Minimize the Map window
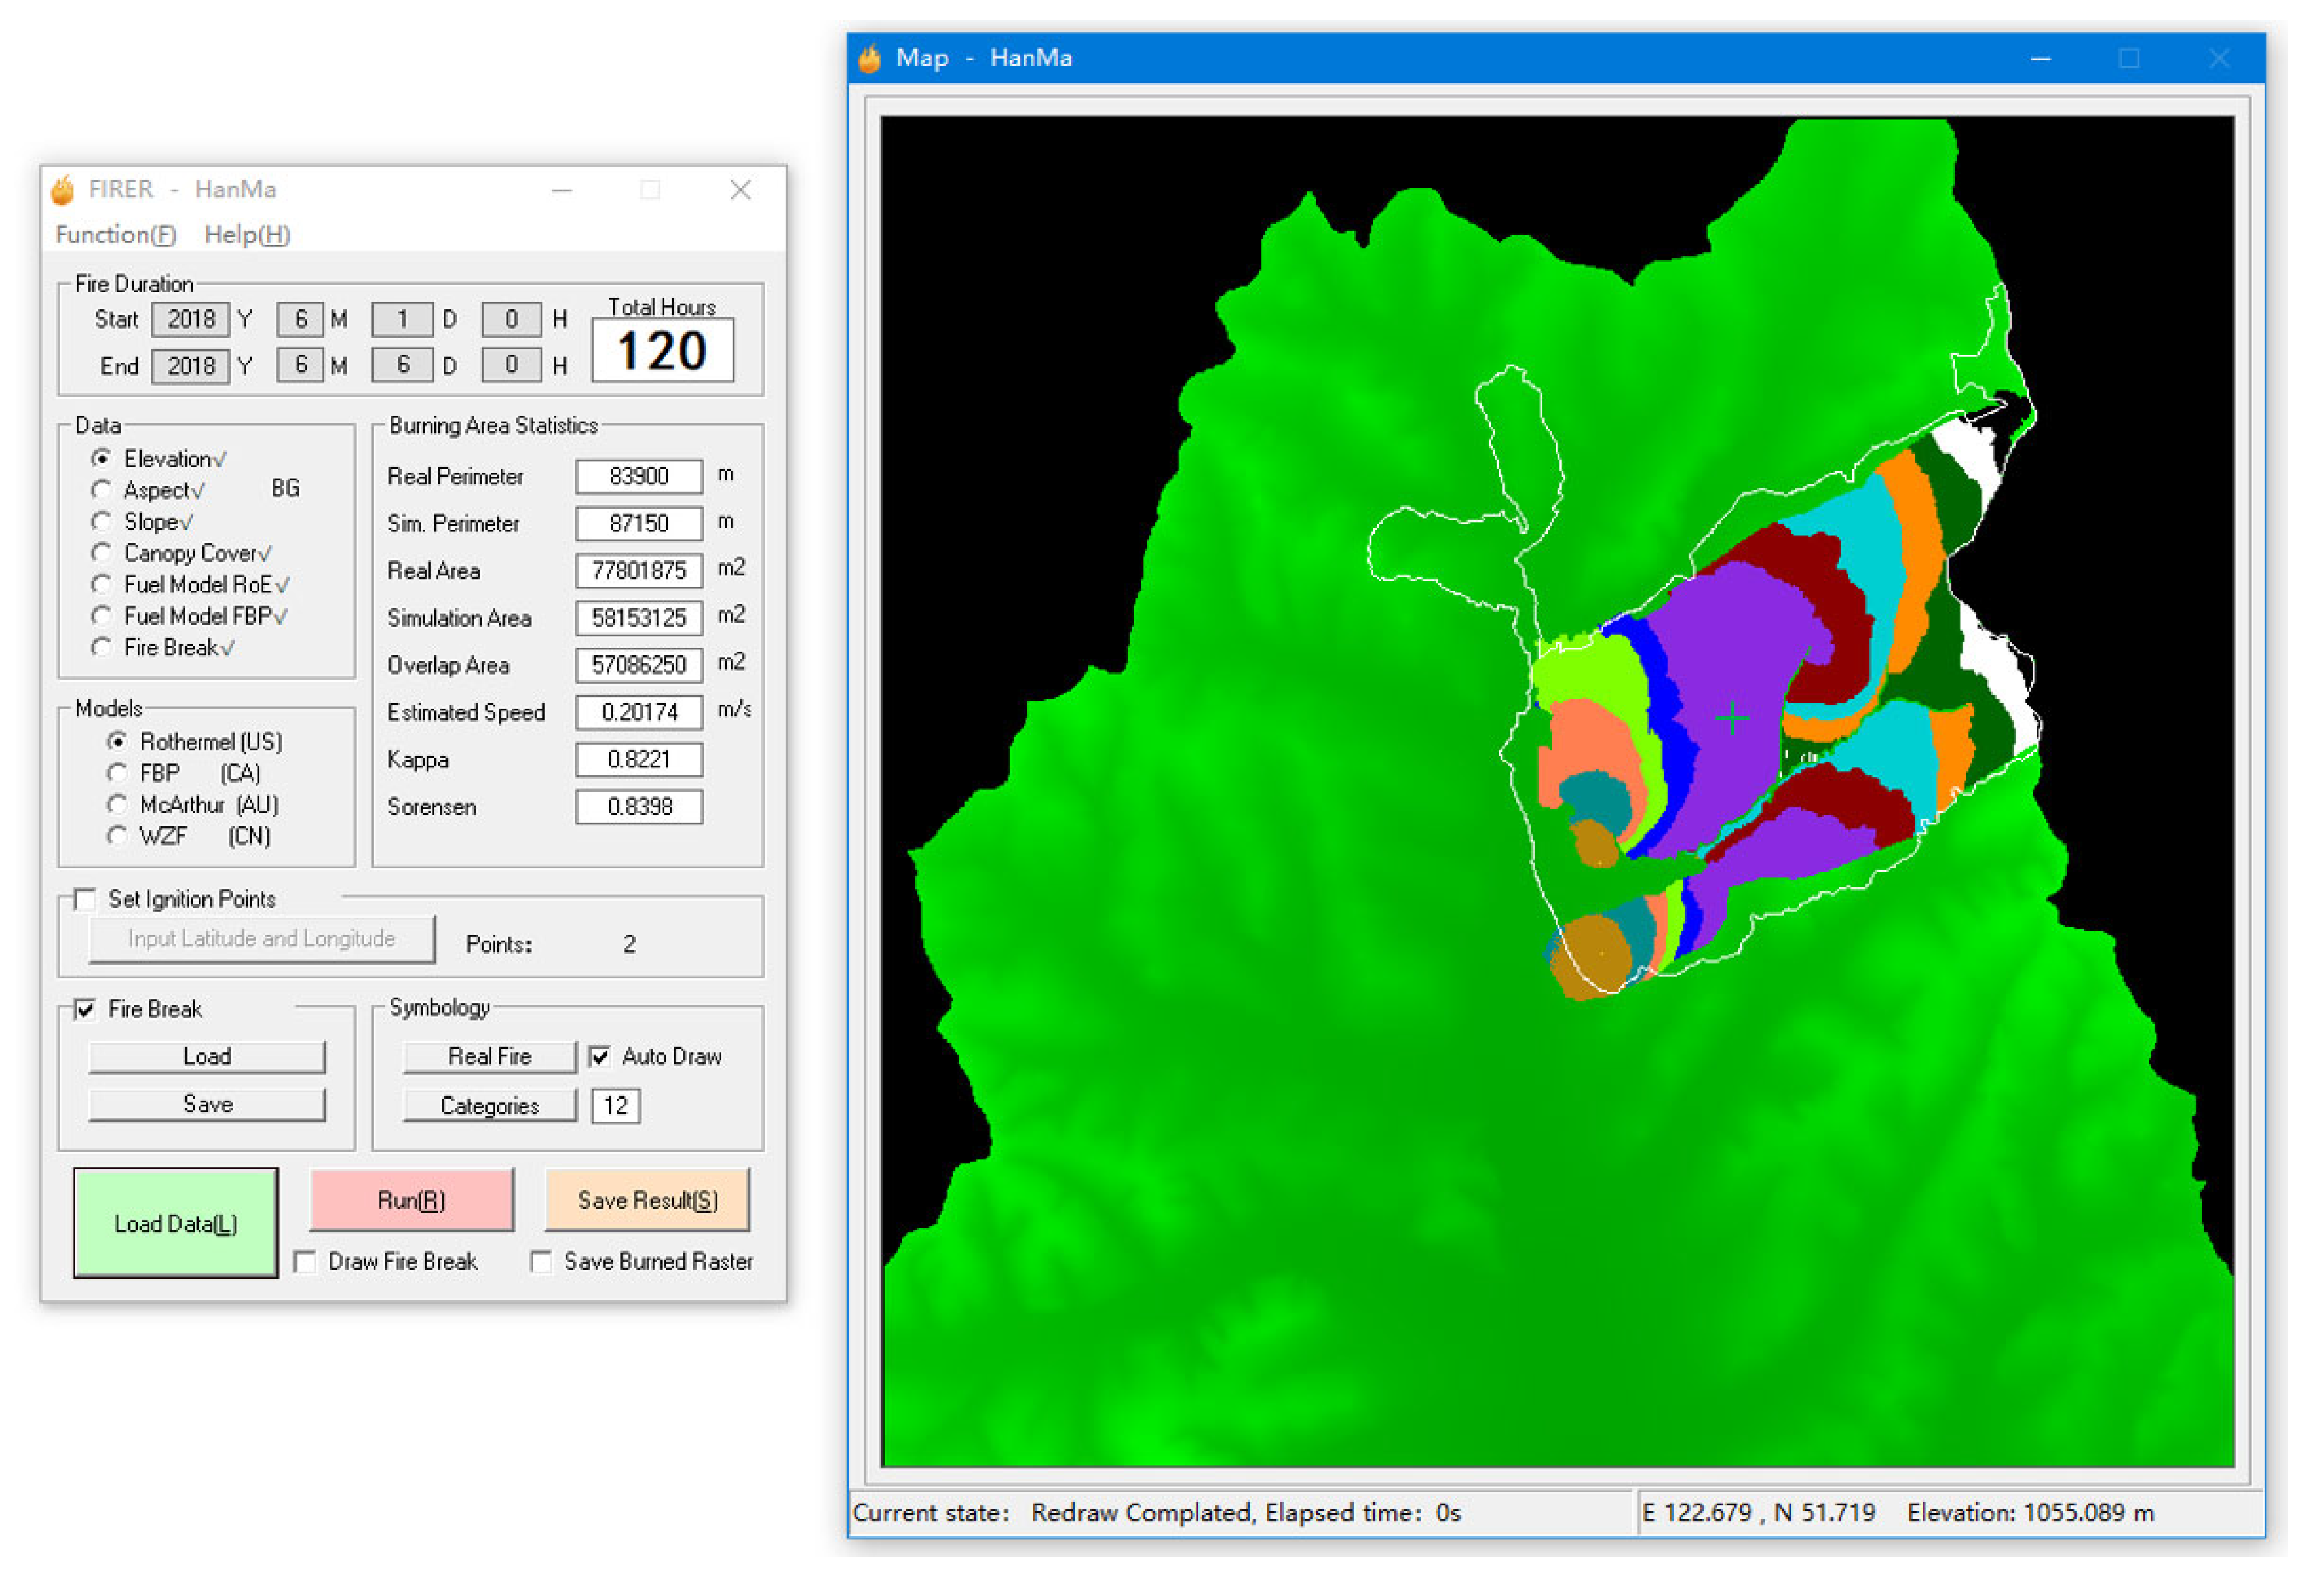The height and width of the screenshot is (1574, 2301). click(x=2040, y=59)
